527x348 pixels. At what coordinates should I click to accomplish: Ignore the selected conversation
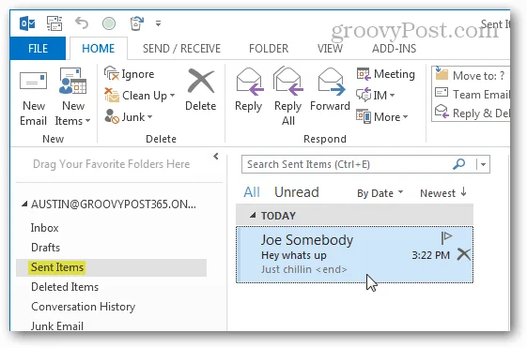[x=130, y=74]
